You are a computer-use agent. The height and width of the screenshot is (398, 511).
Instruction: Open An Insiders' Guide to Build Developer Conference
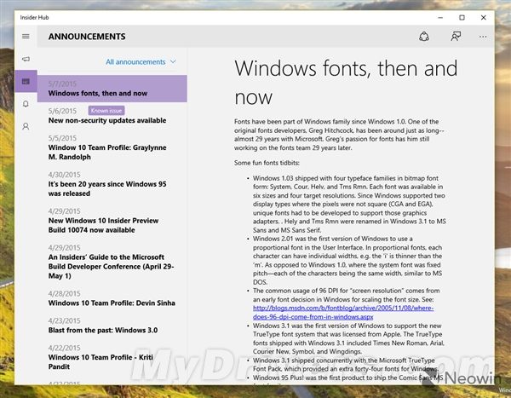[106, 266]
